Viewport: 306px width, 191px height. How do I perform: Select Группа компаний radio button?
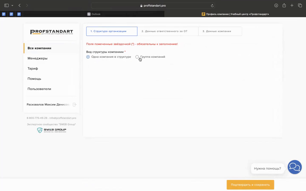pyautogui.click(x=137, y=57)
